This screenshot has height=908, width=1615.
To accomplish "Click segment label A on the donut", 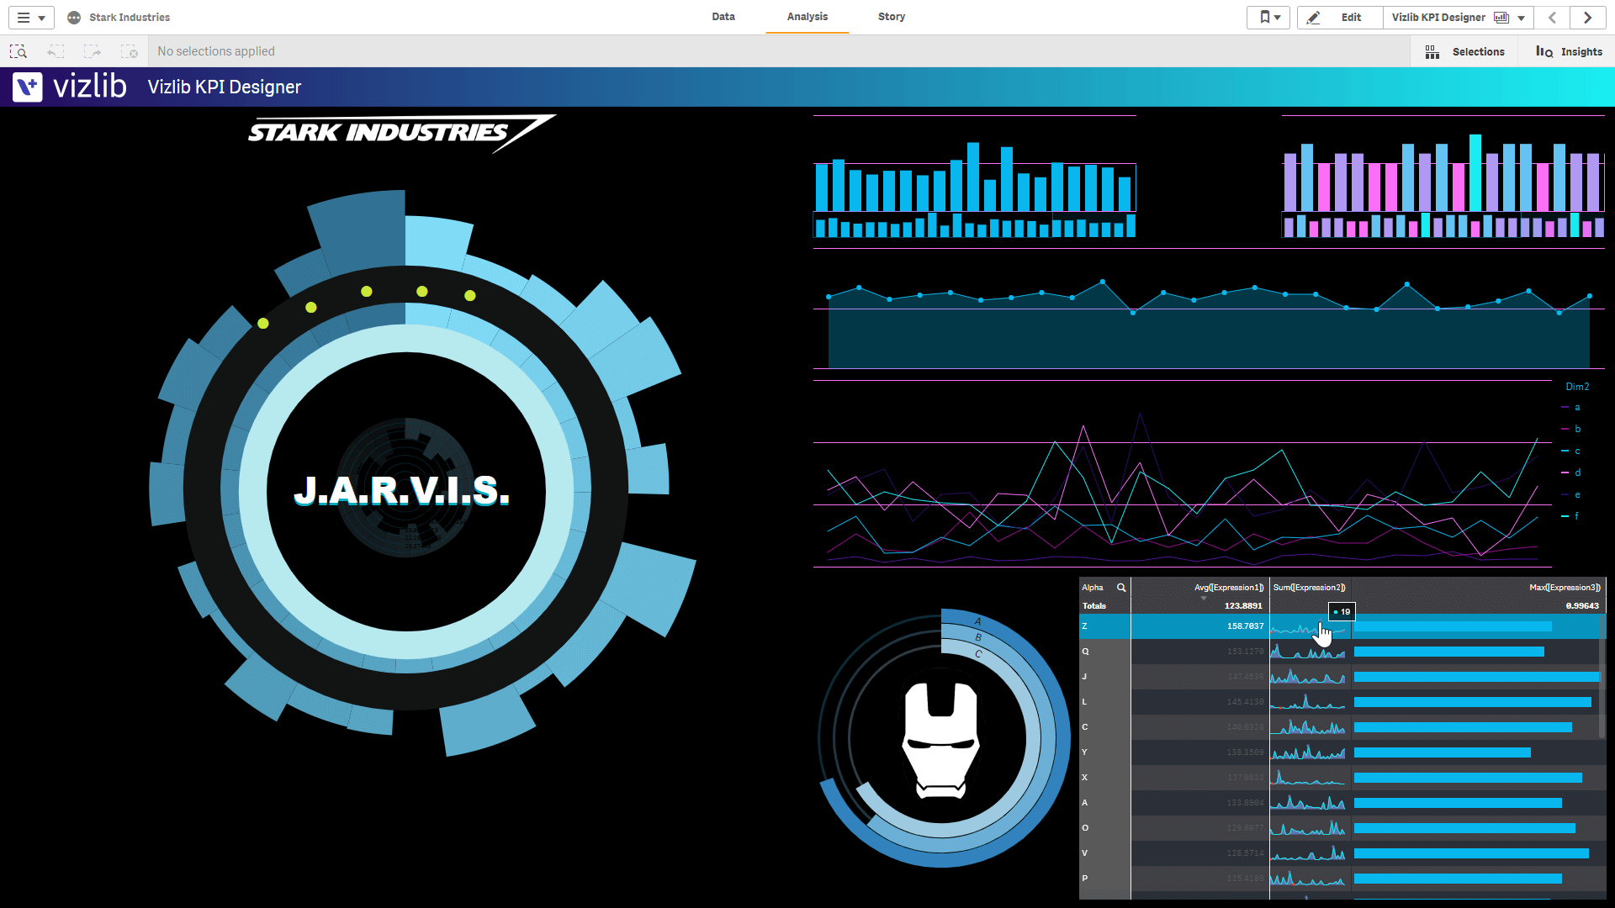I will [978, 622].
